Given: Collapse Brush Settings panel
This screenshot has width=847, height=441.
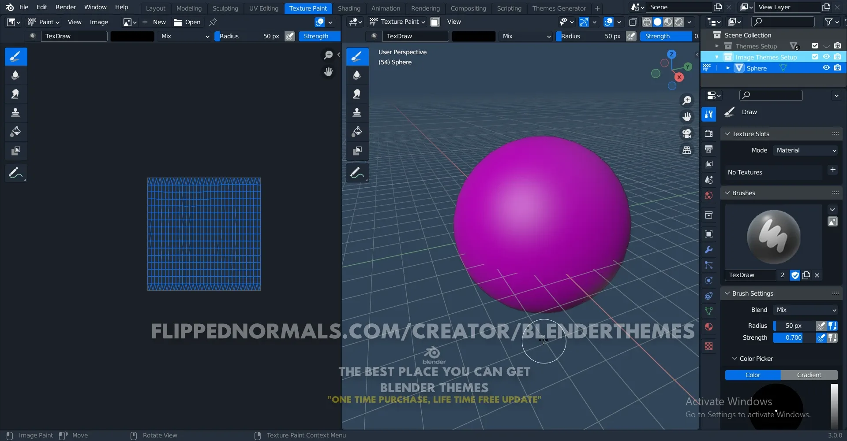Looking at the screenshot, I should (727, 293).
